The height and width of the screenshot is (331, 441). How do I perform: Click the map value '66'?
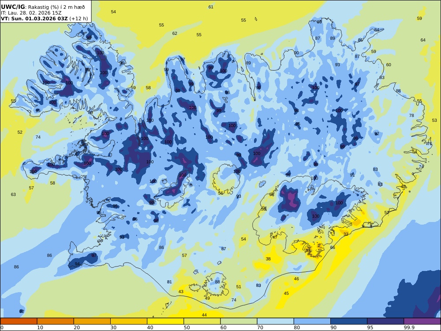(333, 248)
